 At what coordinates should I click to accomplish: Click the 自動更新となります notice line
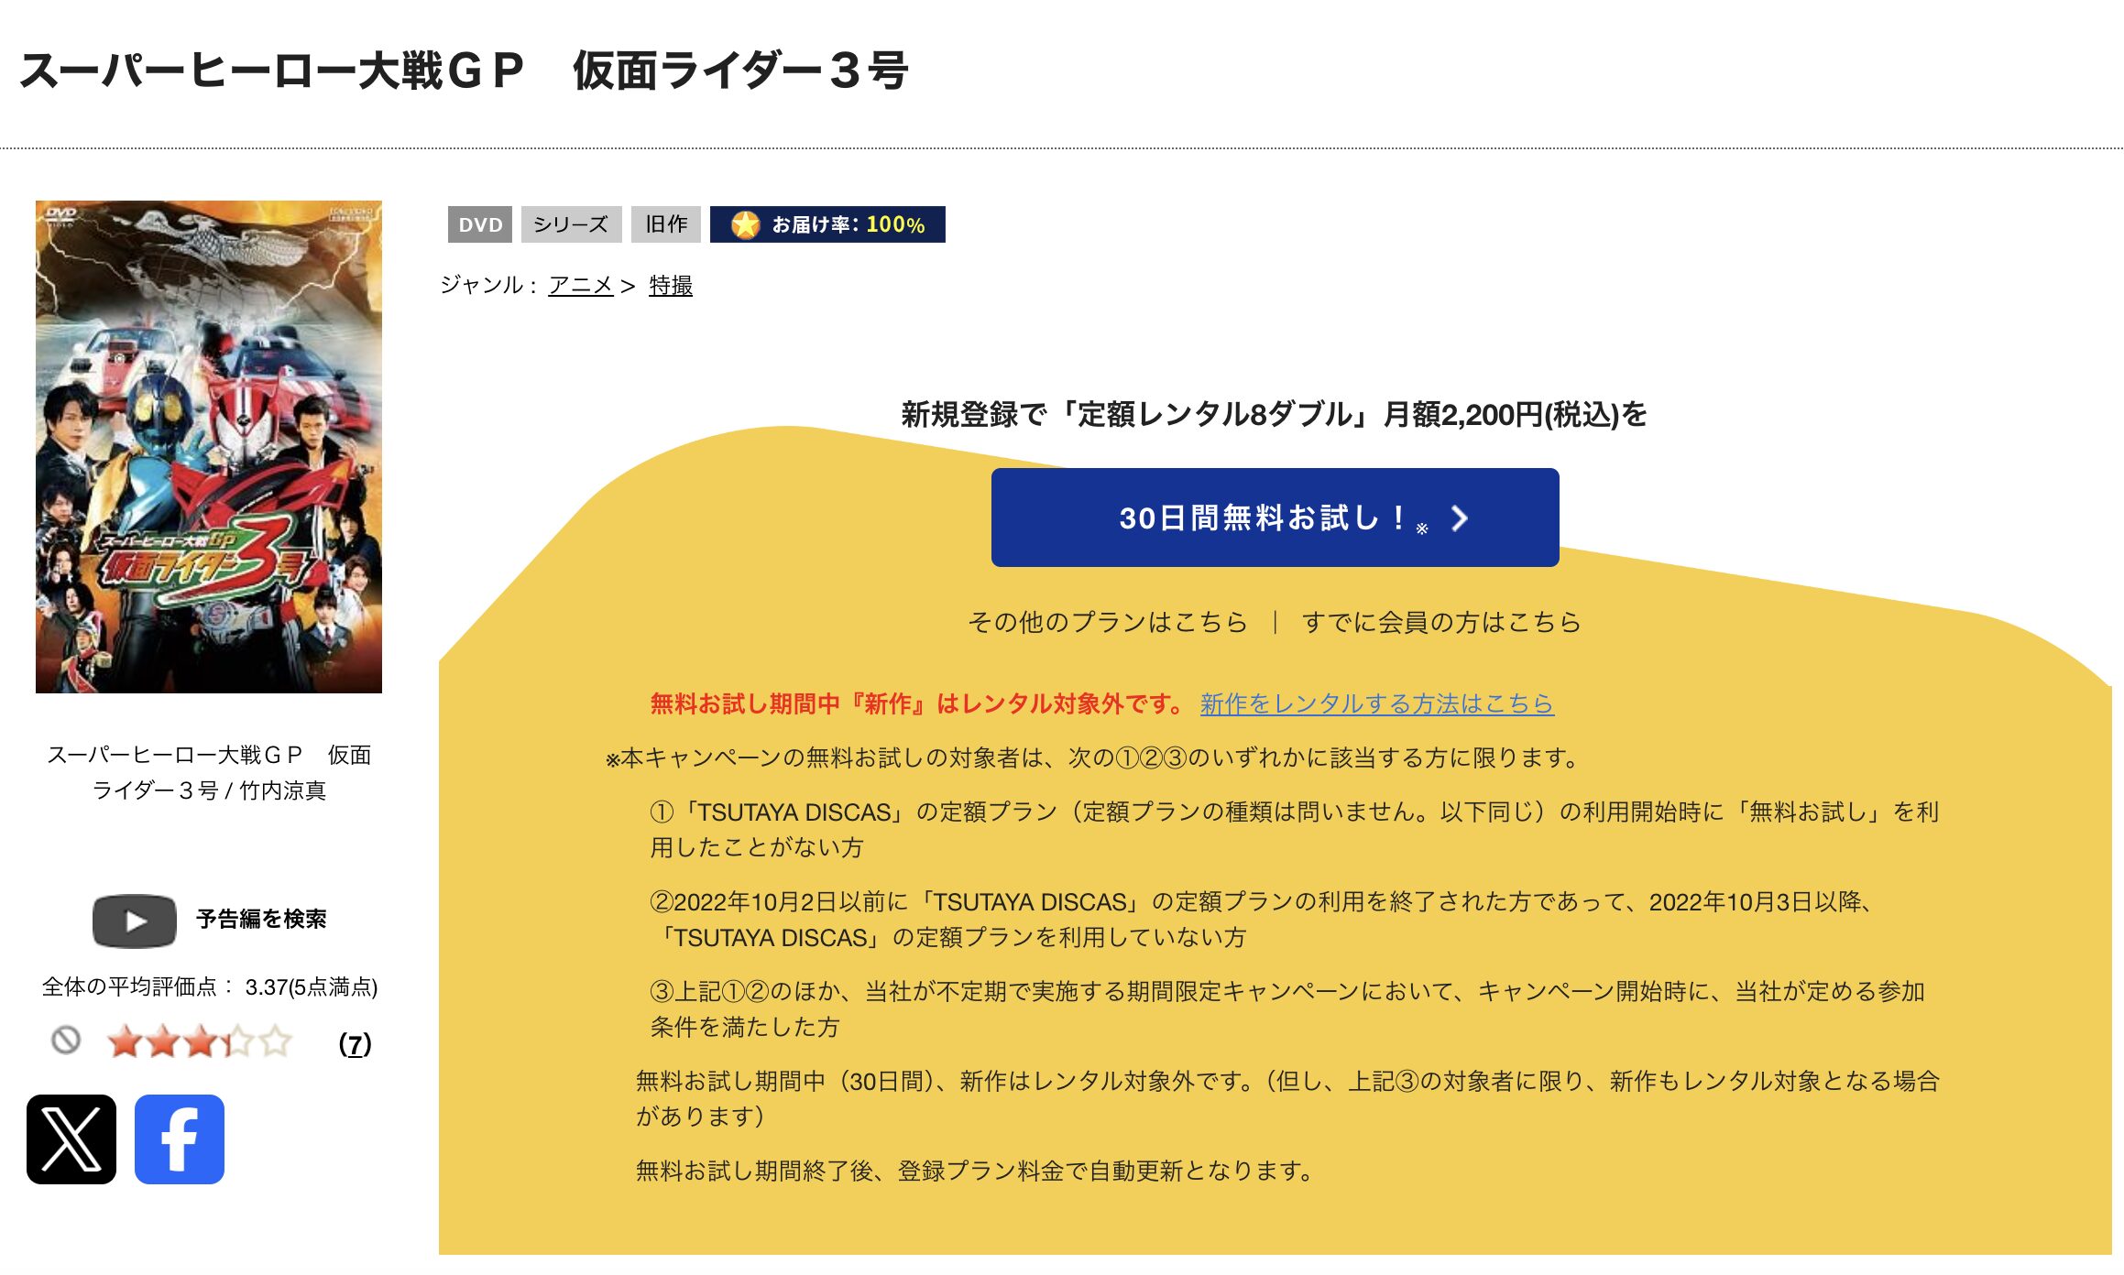976,1170
